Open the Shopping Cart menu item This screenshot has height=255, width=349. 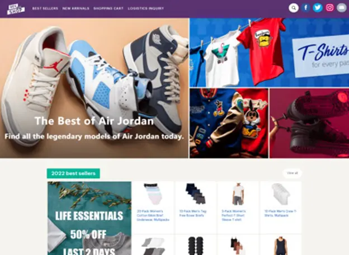click(x=109, y=8)
